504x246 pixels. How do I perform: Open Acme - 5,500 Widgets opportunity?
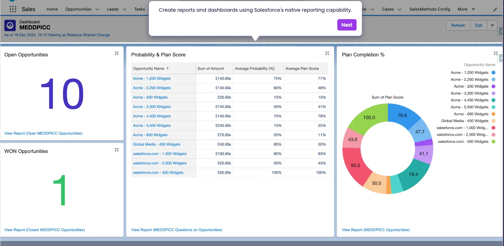click(152, 126)
